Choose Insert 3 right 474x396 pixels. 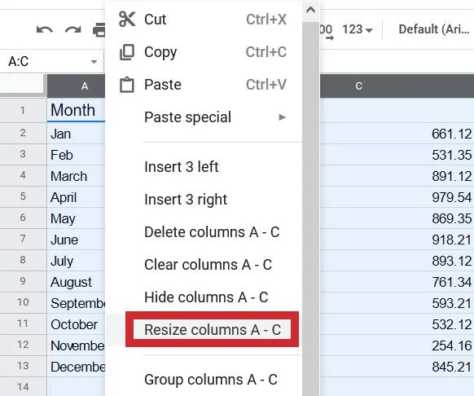[x=204, y=200]
